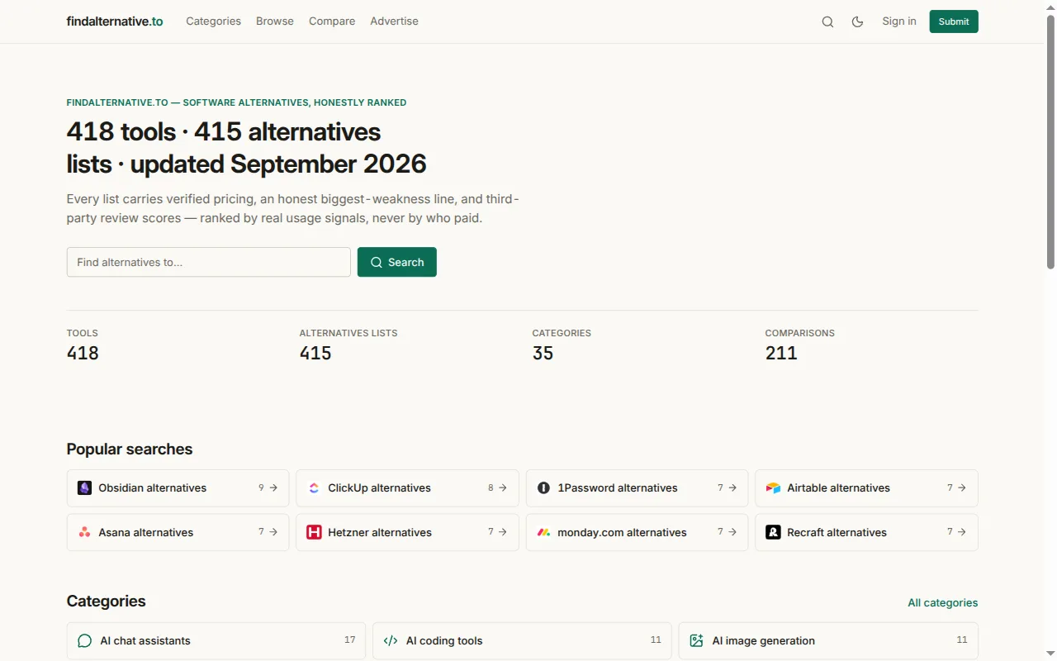Click the arrow on Obsidian alternatives card
This screenshot has height=661, width=1057.
(273, 487)
